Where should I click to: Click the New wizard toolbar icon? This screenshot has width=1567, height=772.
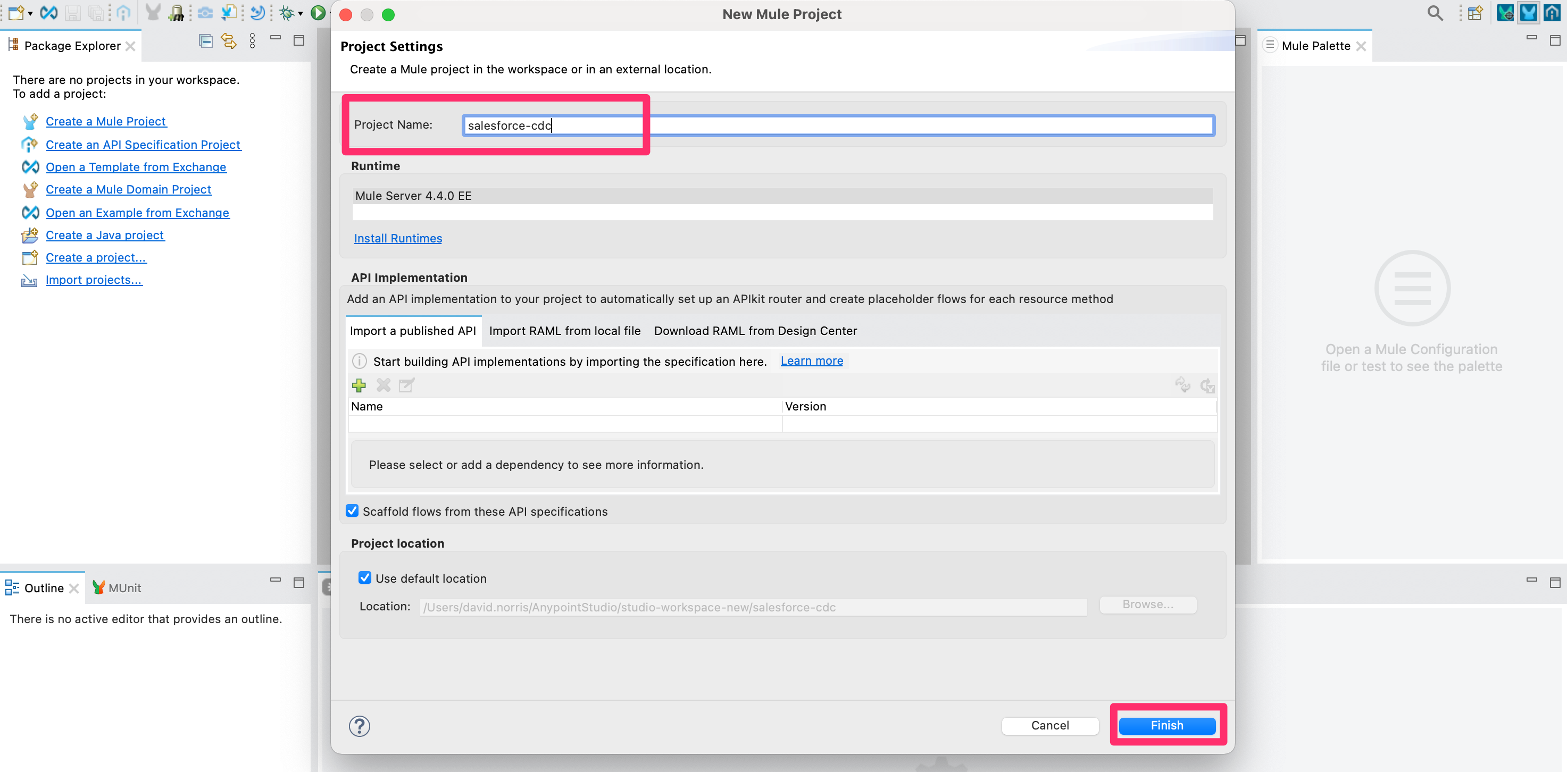(16, 13)
